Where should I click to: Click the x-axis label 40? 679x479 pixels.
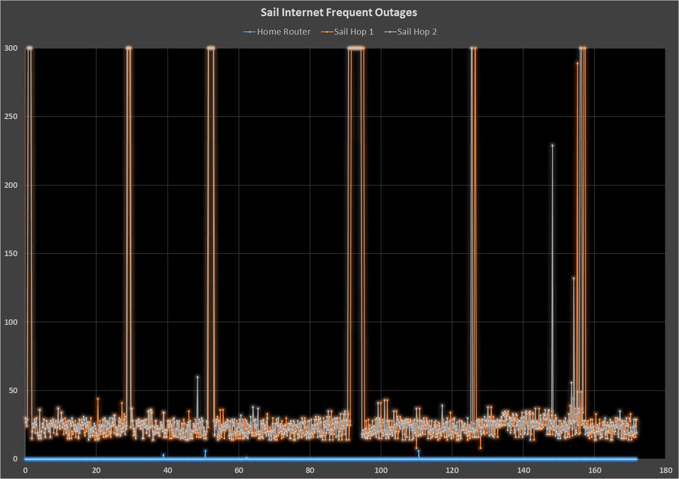point(167,470)
